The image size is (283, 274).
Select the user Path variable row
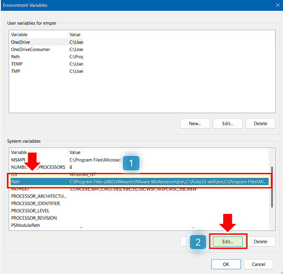[142, 57]
